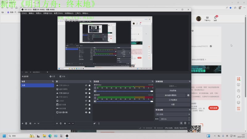Unlock the LOGO source lock icon

click(x=90, y=101)
